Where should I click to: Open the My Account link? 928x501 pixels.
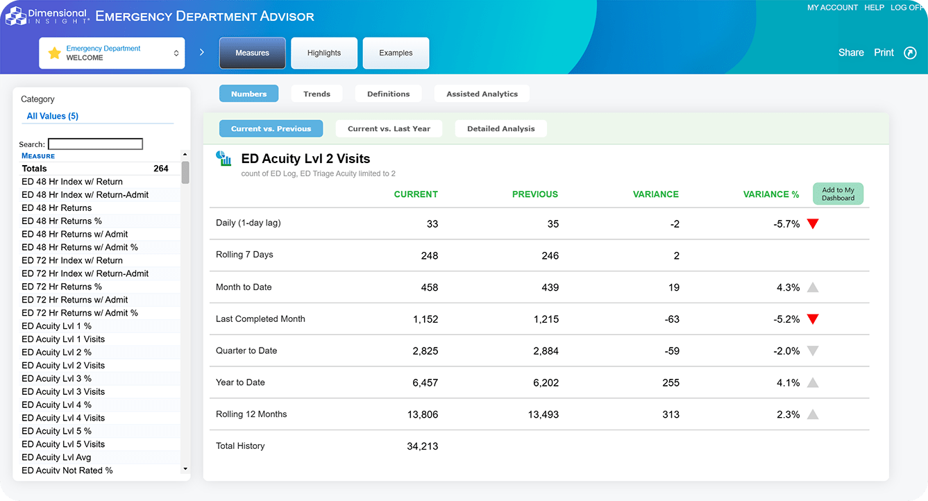[832, 8]
